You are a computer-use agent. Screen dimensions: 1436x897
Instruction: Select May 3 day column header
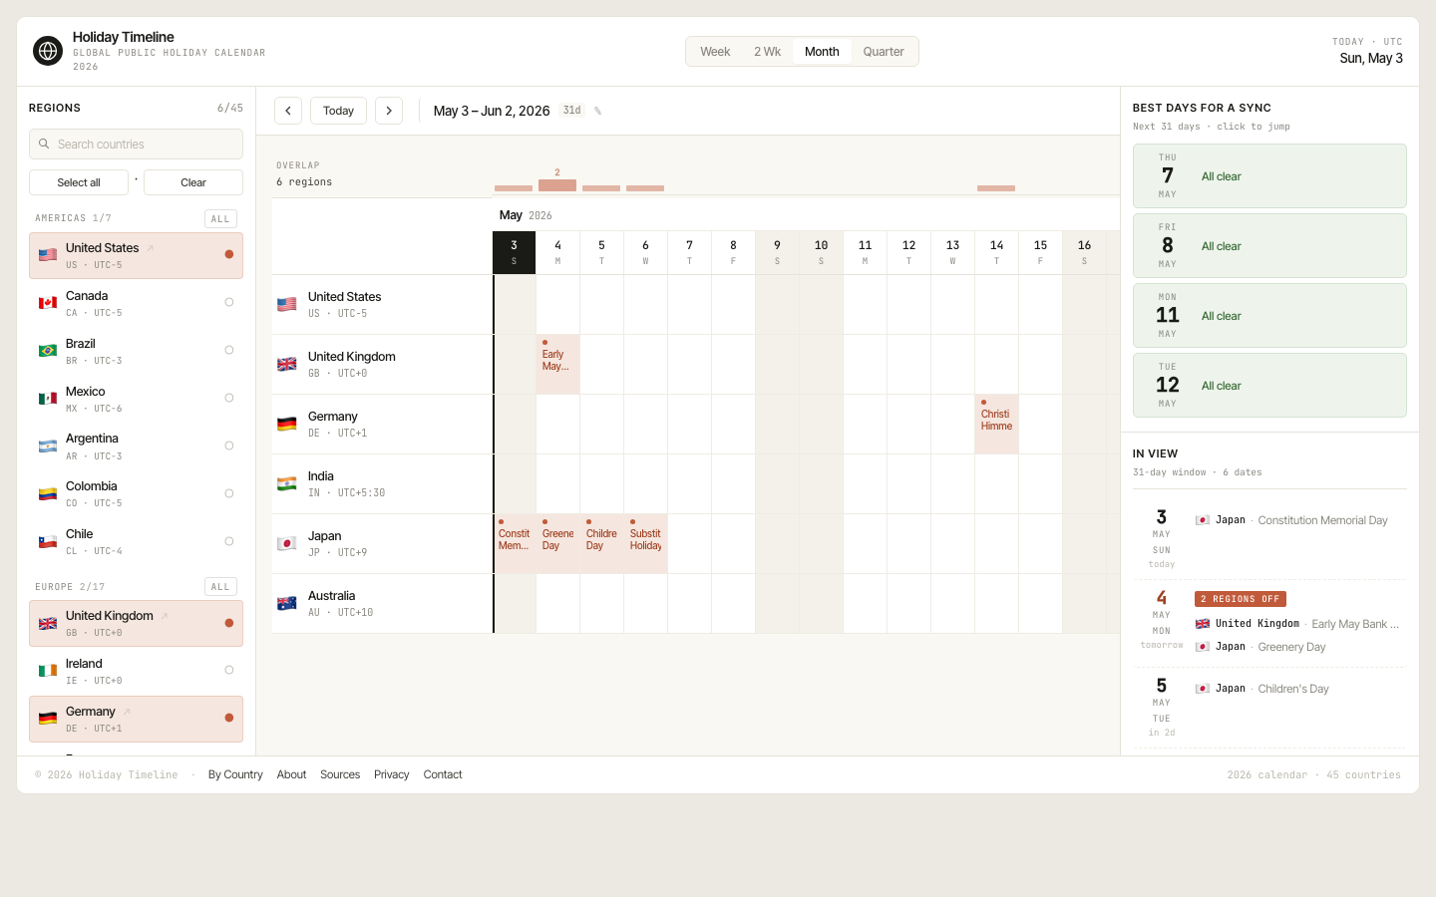[514, 252]
